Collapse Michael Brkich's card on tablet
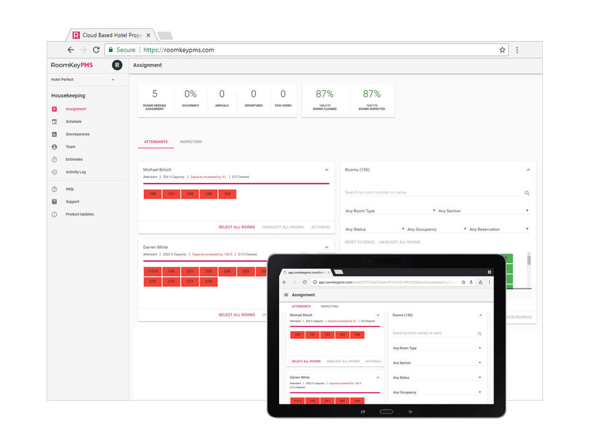 click(x=378, y=315)
